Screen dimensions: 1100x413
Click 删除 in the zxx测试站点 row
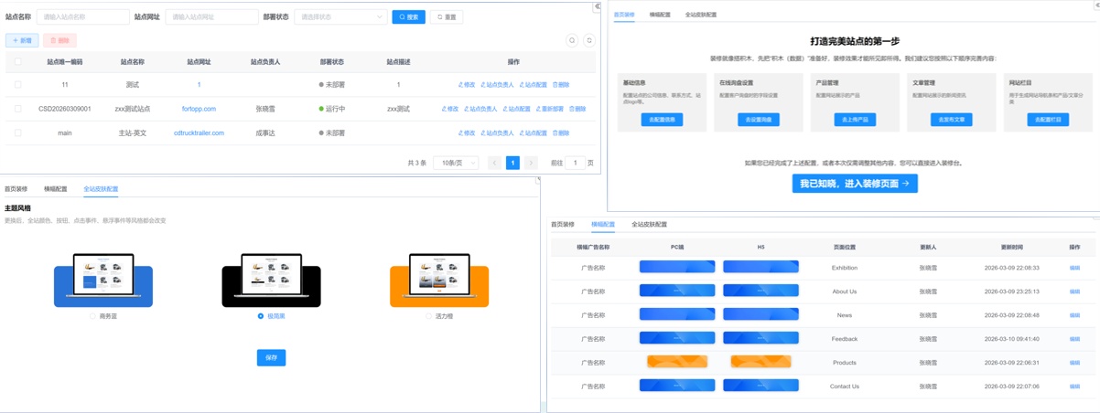point(577,109)
